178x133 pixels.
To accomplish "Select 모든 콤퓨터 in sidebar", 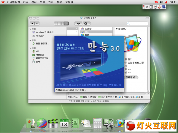I will click(x=41, y=44).
